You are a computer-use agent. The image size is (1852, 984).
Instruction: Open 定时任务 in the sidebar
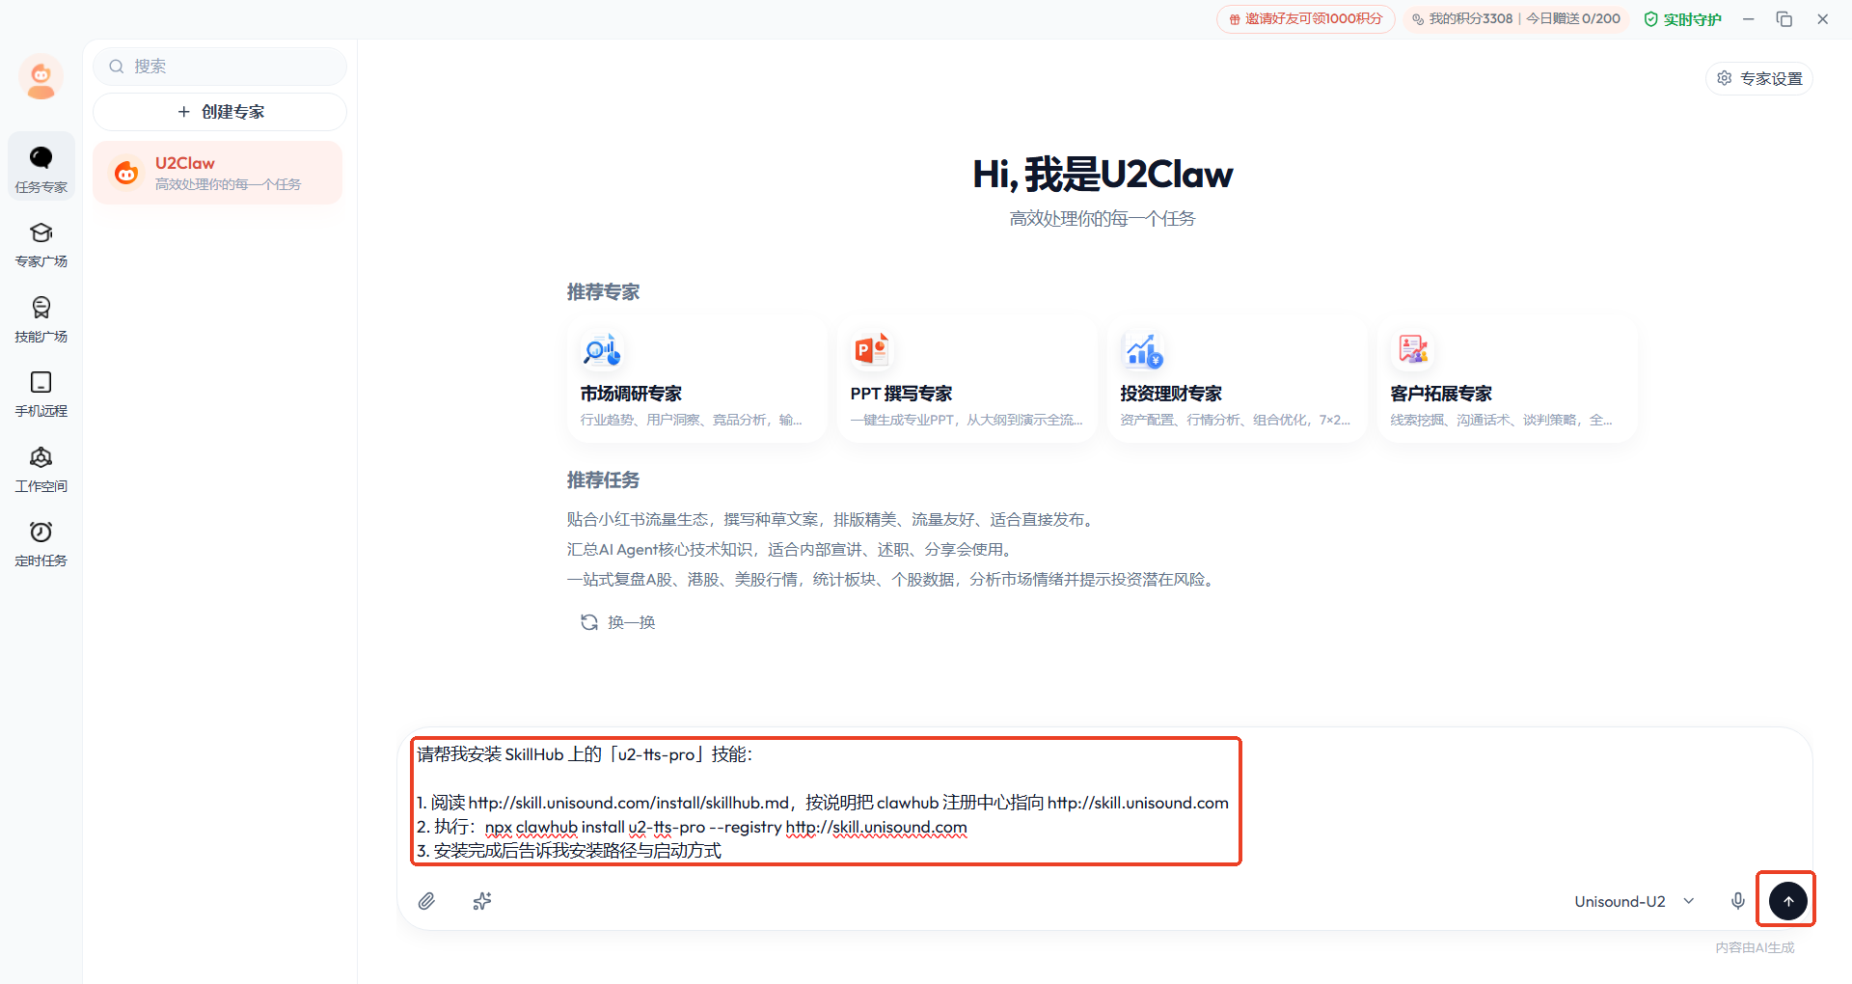tap(41, 543)
